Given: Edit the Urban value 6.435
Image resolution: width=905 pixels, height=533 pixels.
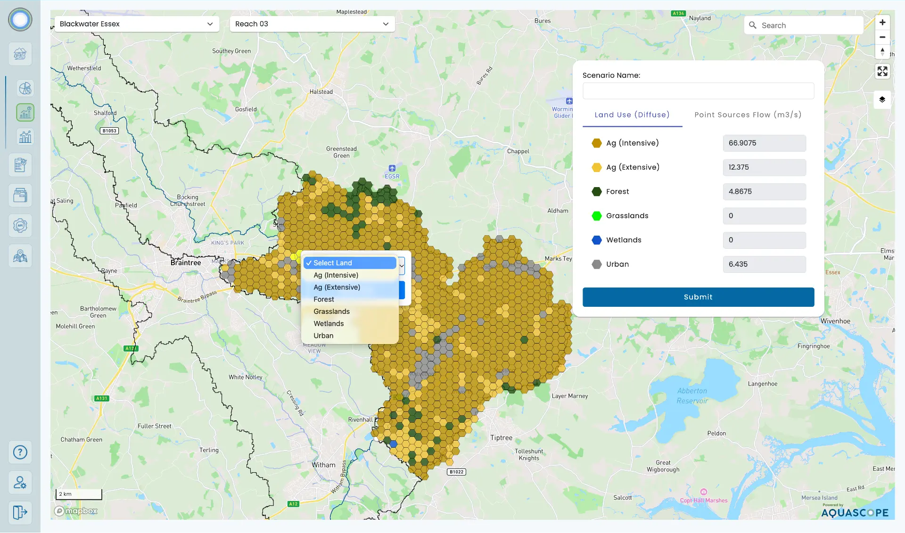Looking at the screenshot, I should pyautogui.click(x=764, y=264).
